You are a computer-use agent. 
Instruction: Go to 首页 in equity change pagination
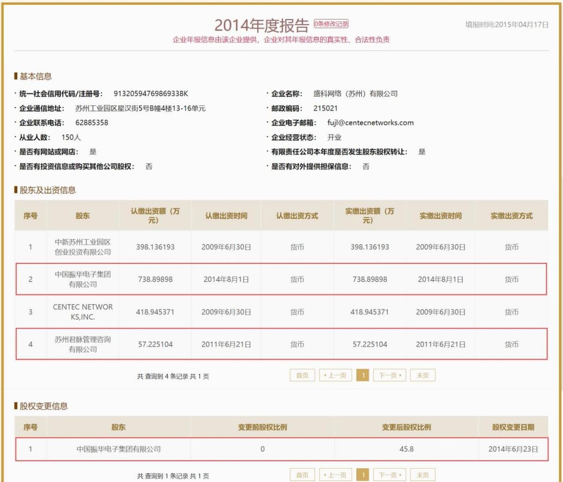[x=303, y=474]
